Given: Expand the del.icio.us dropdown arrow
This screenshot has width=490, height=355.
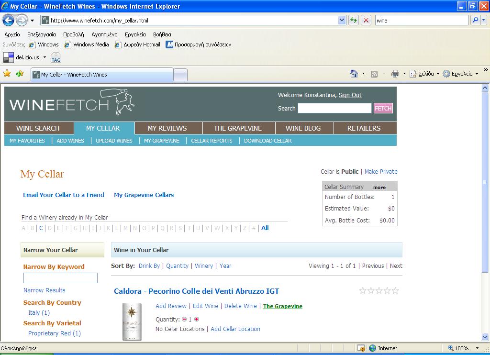Looking at the screenshot, I should (x=45, y=57).
